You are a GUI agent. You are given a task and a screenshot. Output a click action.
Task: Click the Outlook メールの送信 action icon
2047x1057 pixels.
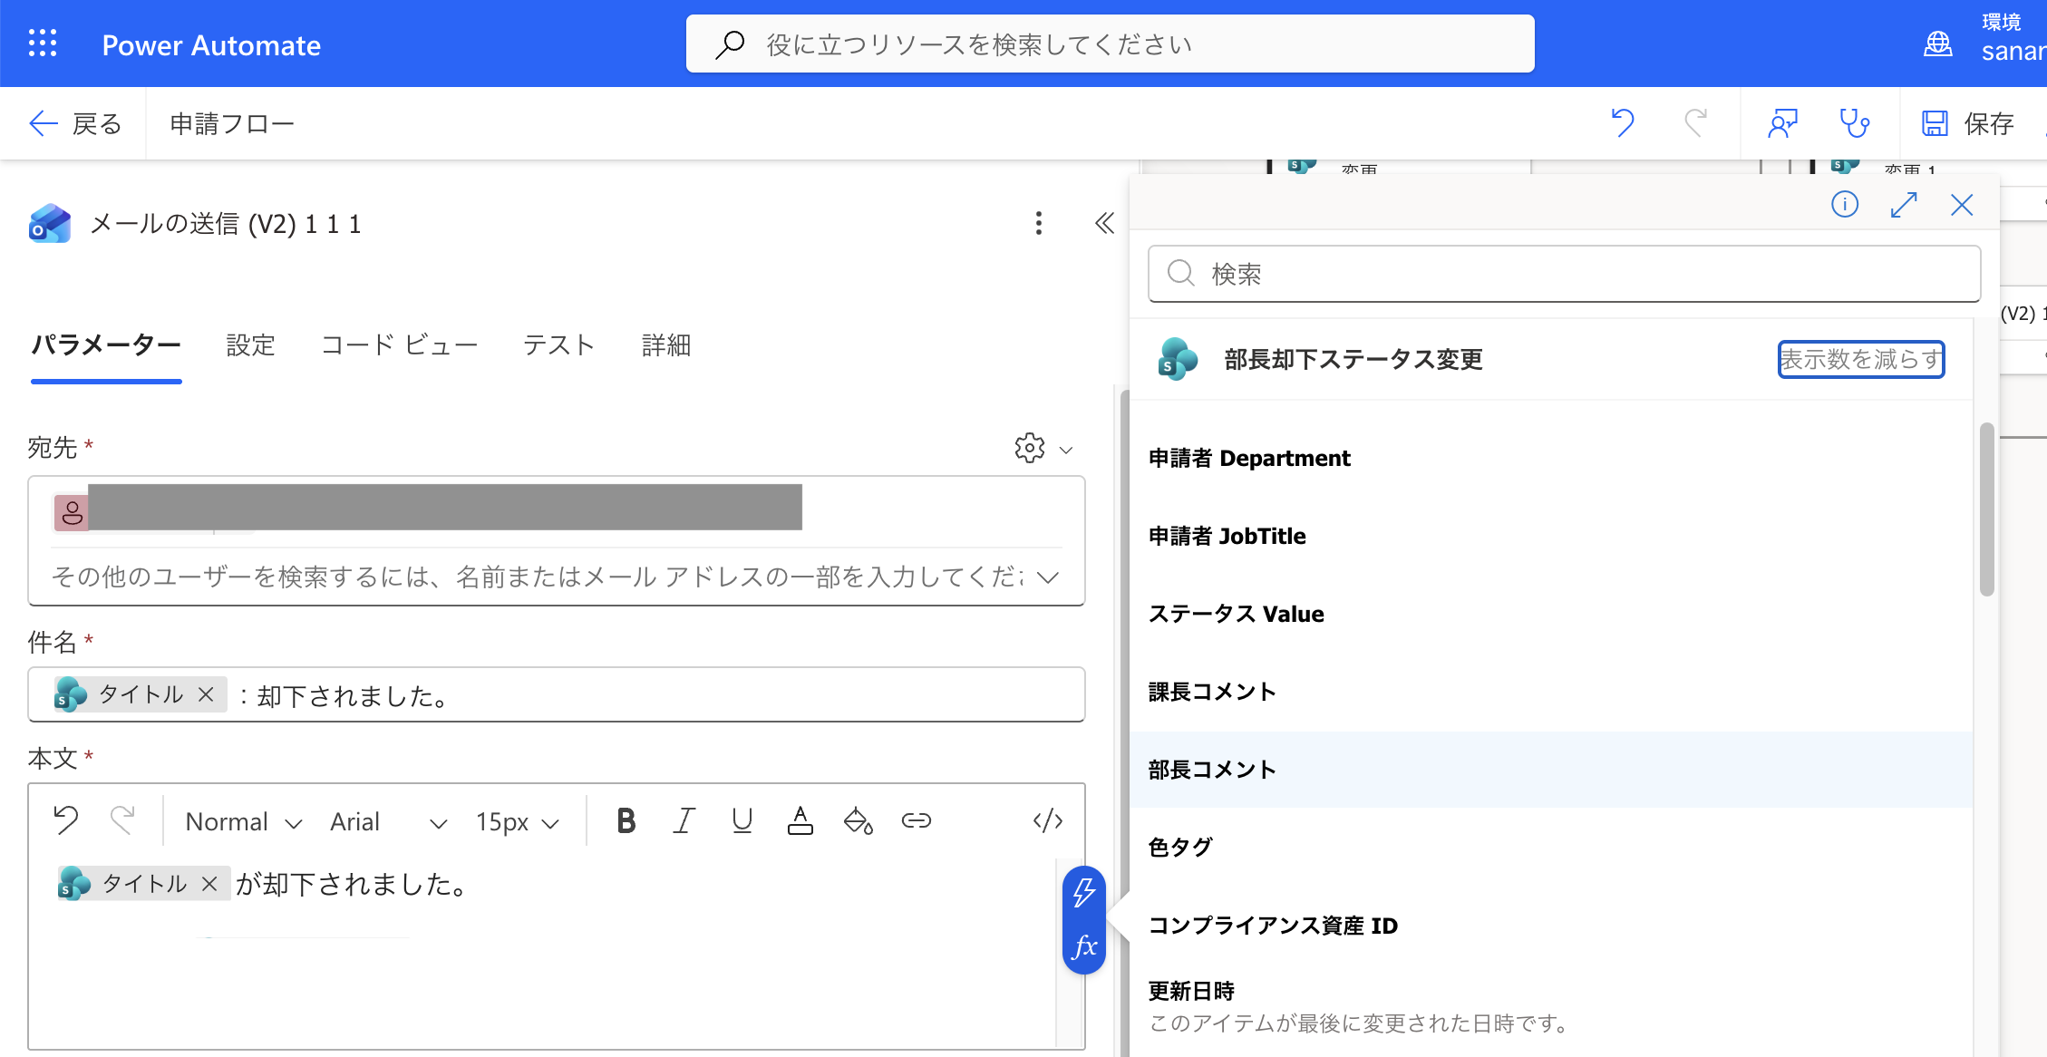pyautogui.click(x=50, y=223)
